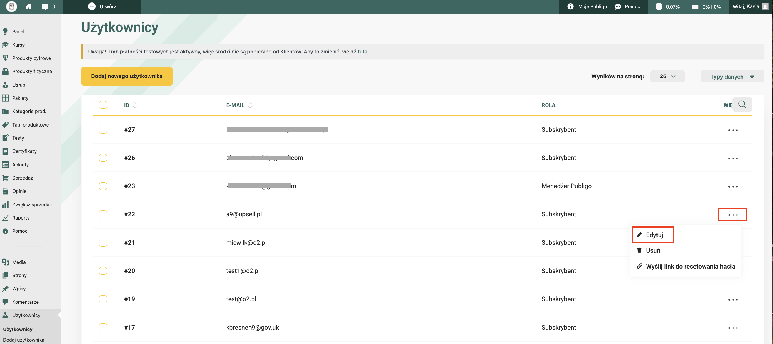
Task: Choose Edytuj from the context menu
Action: point(654,235)
